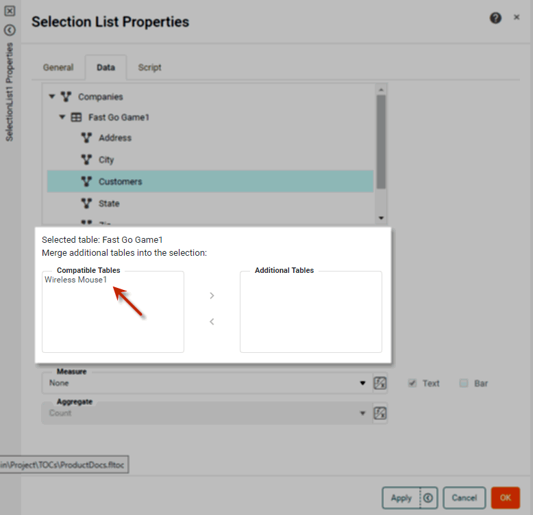The width and height of the screenshot is (533, 515).
Task: Click the help question mark icon
Action: point(495,18)
